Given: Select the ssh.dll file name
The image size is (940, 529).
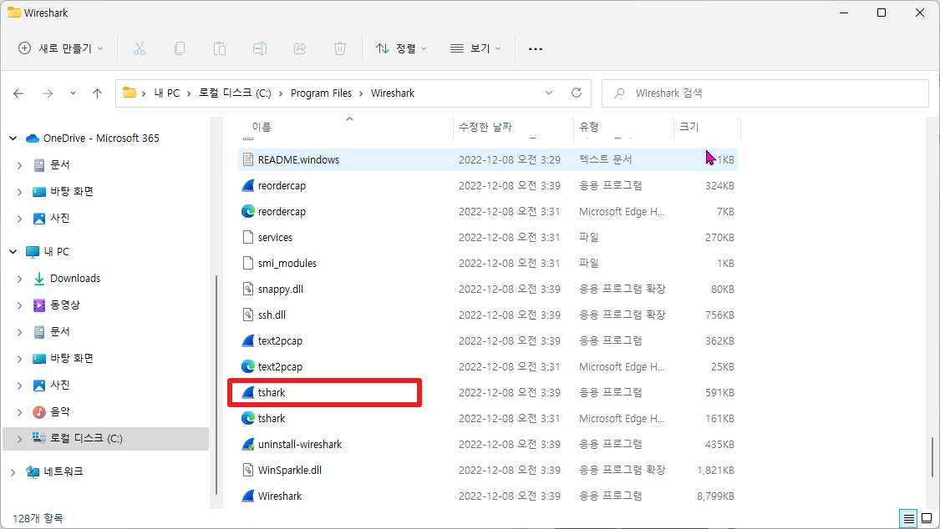Looking at the screenshot, I should coord(272,315).
